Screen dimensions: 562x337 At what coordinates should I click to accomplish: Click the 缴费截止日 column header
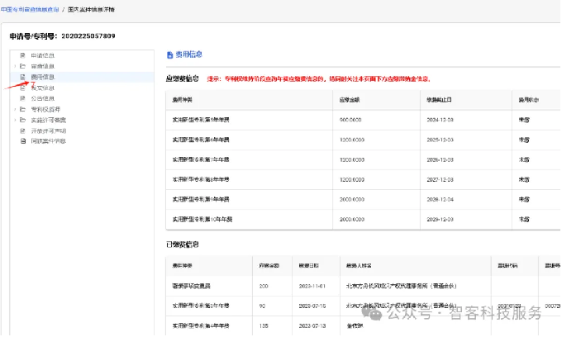[439, 99]
